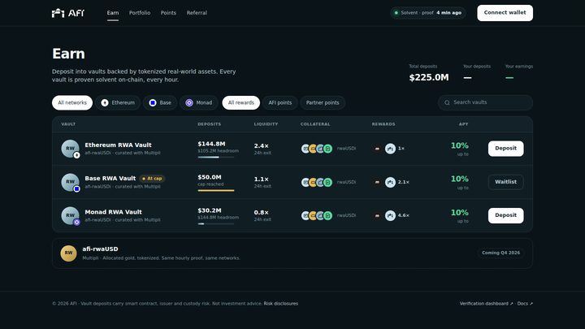Click the Base RWA Vault avatar icon
585x329 pixels.
pyautogui.click(x=70, y=182)
